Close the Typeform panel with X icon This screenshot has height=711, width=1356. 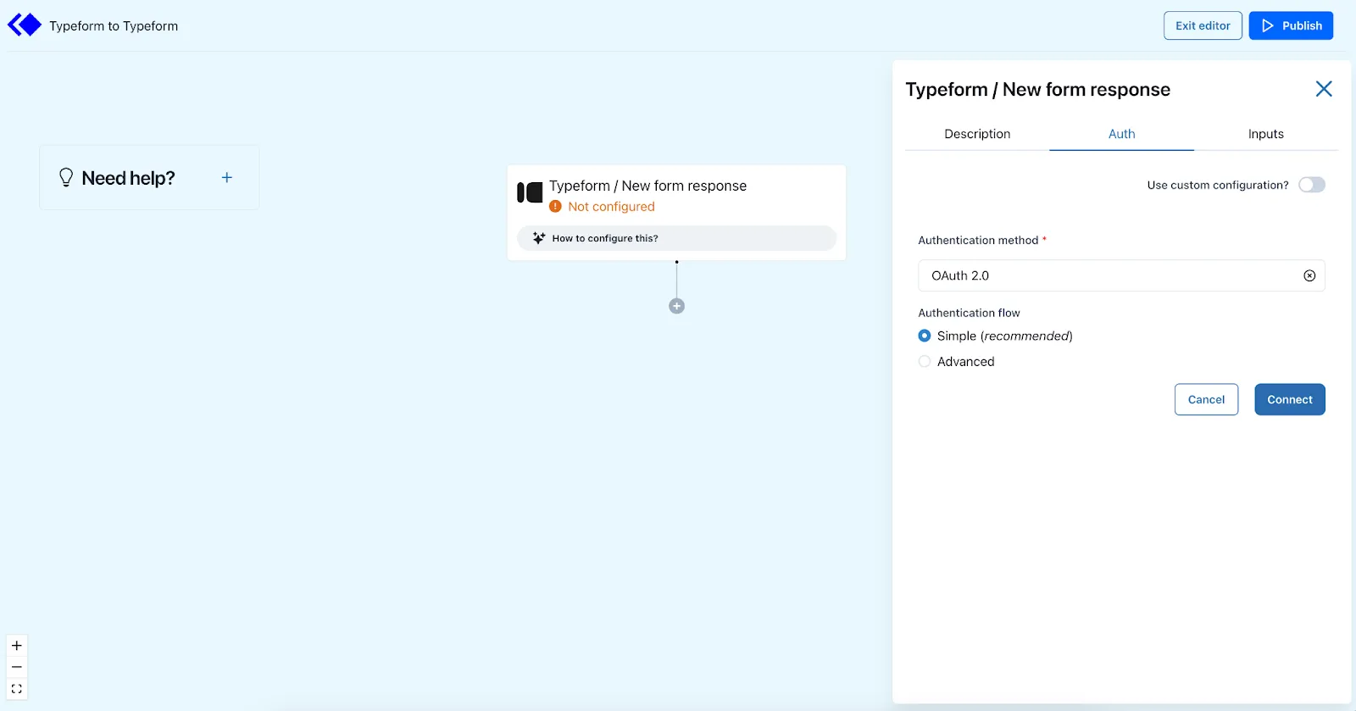[1324, 89]
